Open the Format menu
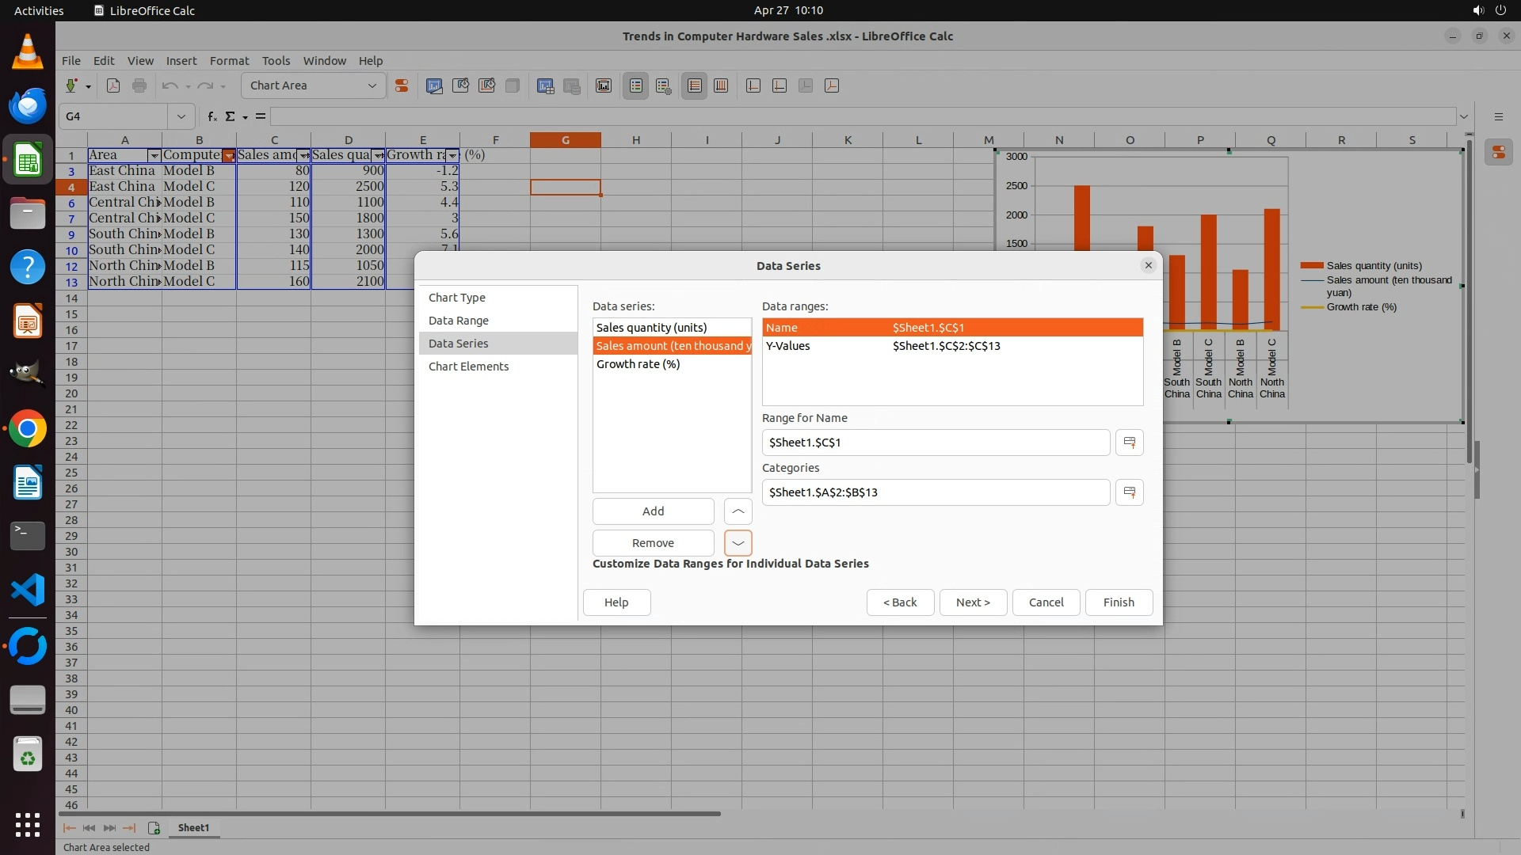 pyautogui.click(x=229, y=61)
